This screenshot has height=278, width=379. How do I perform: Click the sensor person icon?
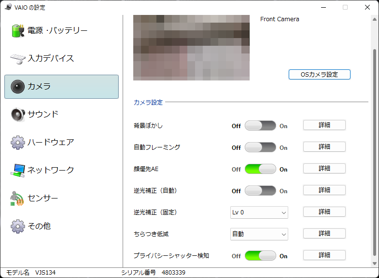click(17, 199)
